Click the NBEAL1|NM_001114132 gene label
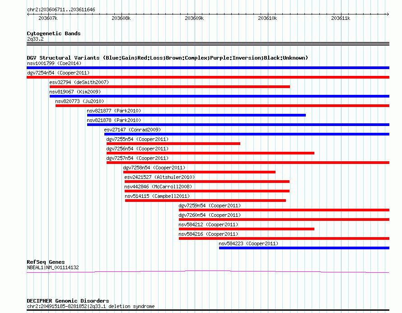This screenshot has width=402, height=313. 53,268
